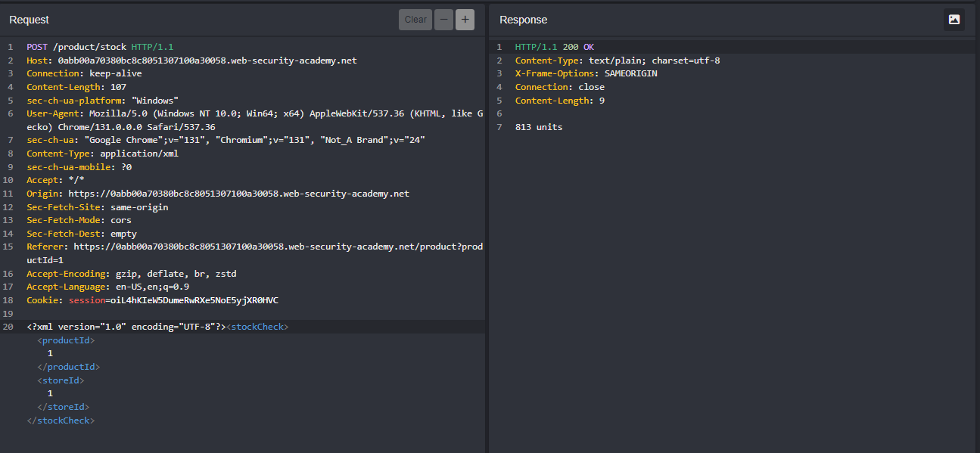Click the productId tag in the XML body
This screenshot has height=453, width=980.
point(65,340)
